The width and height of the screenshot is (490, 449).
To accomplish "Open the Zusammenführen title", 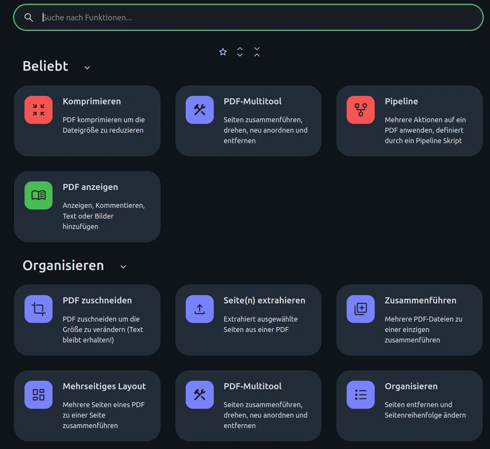I will click(x=421, y=300).
